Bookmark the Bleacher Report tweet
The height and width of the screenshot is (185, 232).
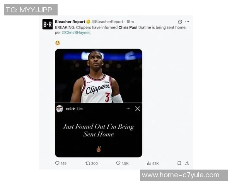click(179, 163)
